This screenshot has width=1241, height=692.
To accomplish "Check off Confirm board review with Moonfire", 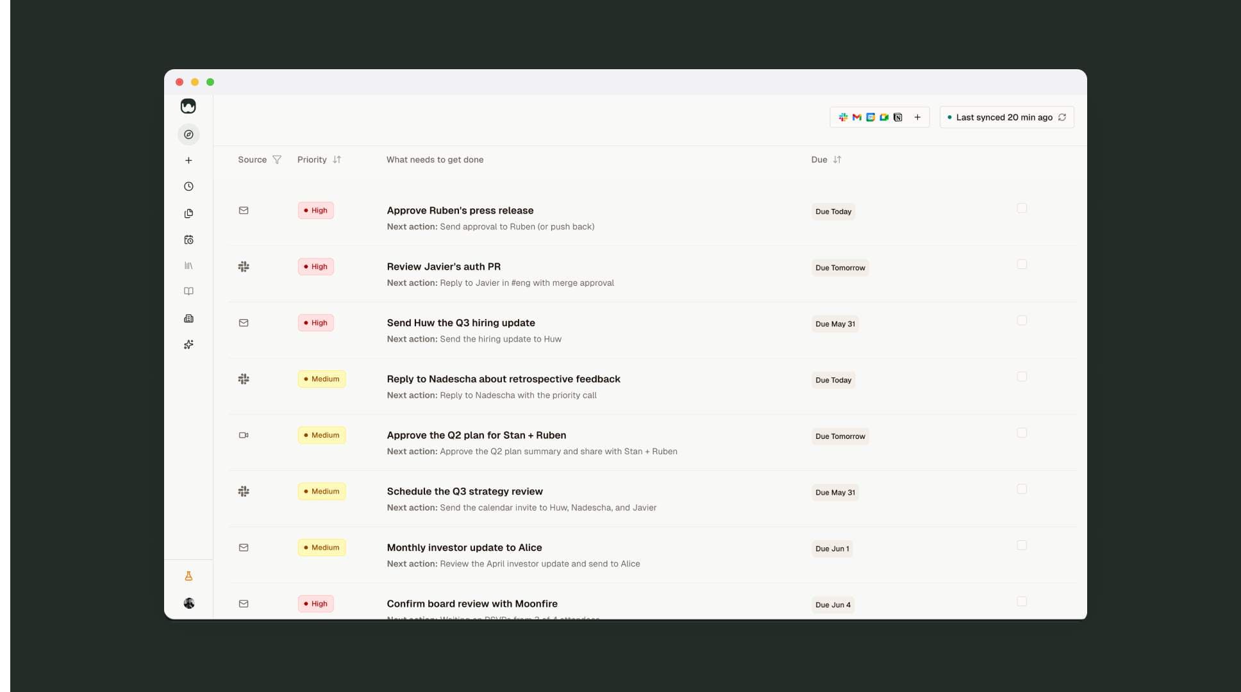I will (x=1022, y=601).
